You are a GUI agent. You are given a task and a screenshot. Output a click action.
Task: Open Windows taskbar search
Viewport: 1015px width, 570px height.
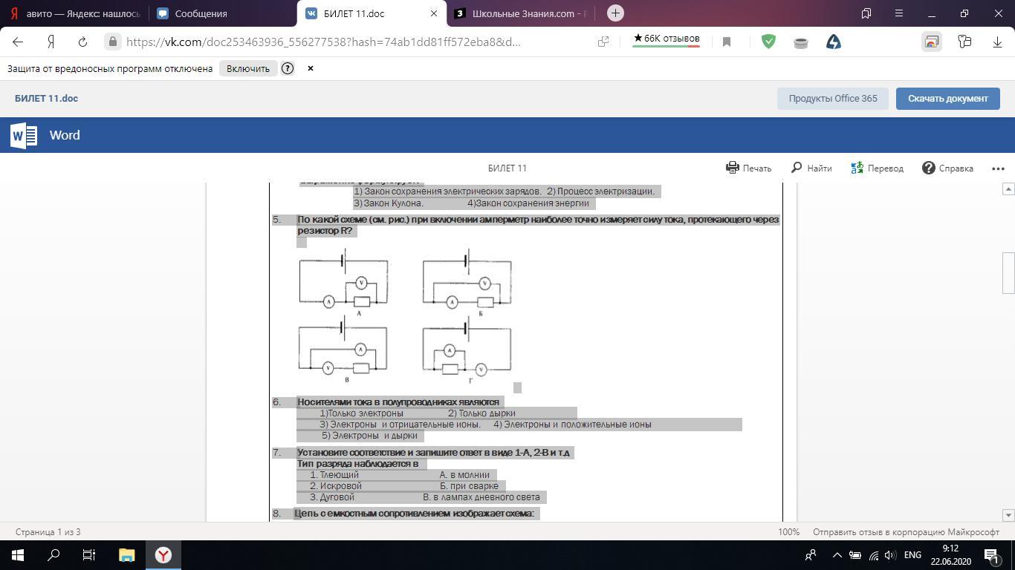[53, 554]
